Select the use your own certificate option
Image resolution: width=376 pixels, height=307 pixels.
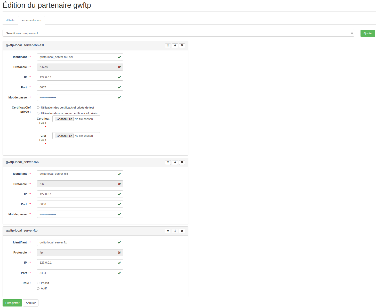pyautogui.click(x=38, y=113)
